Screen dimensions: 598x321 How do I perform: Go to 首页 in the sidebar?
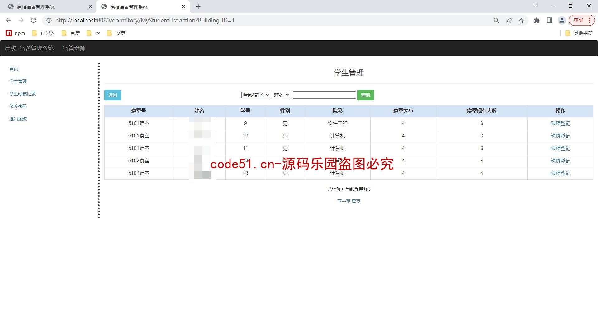(14, 69)
